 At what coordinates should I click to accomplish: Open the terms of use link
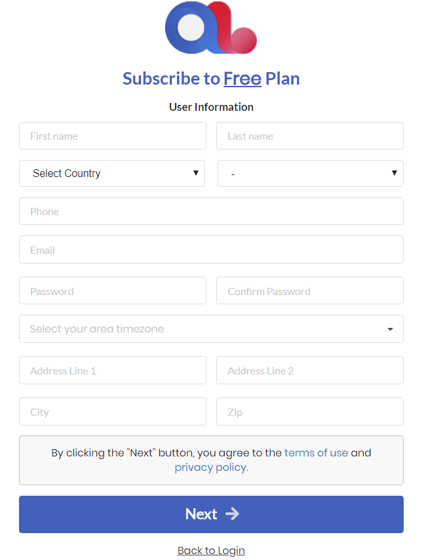point(316,453)
